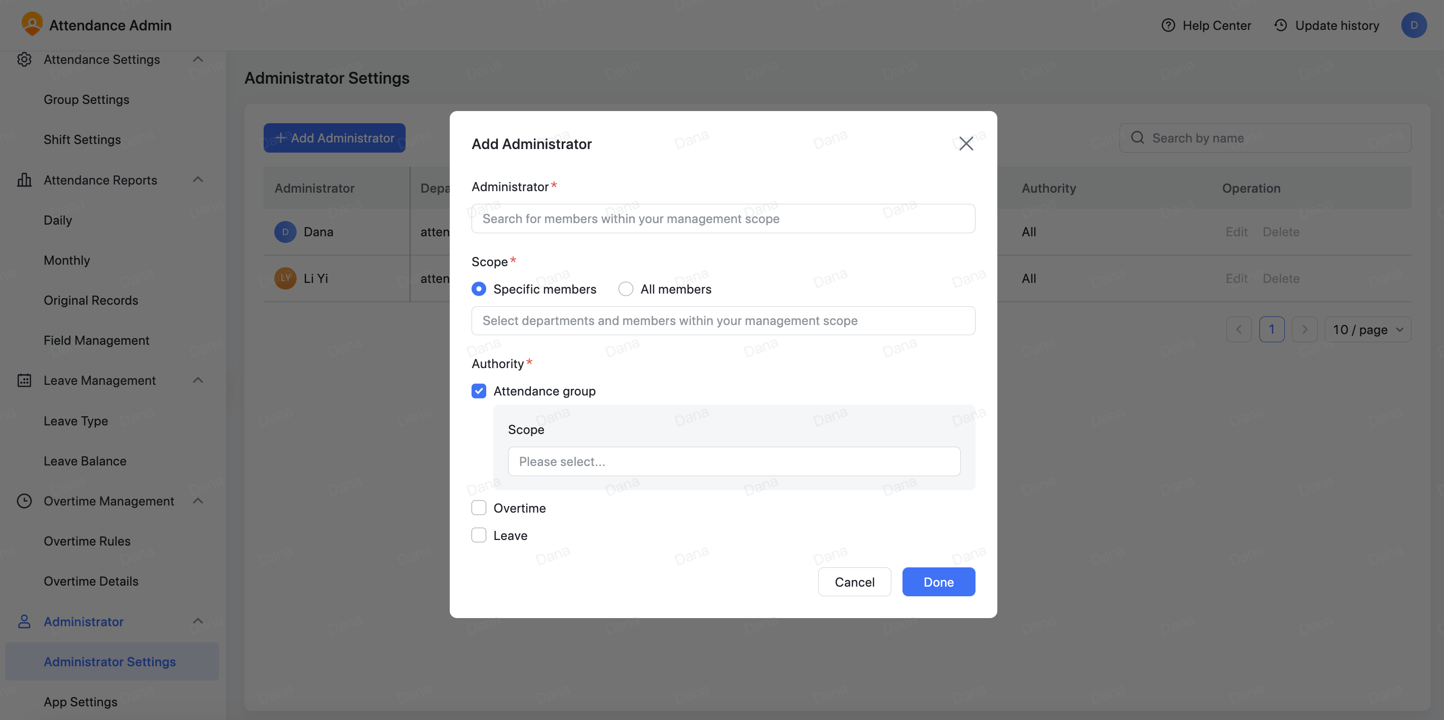Image resolution: width=1444 pixels, height=720 pixels.
Task: Open the Update history clock icon
Action: point(1281,25)
